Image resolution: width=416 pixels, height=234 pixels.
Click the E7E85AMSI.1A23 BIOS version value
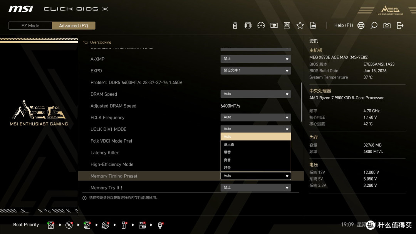point(379,64)
